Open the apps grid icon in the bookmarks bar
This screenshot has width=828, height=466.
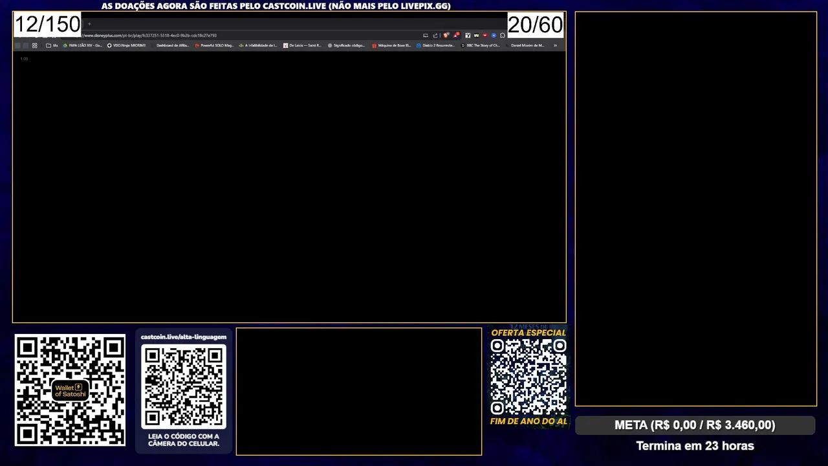tap(35, 45)
